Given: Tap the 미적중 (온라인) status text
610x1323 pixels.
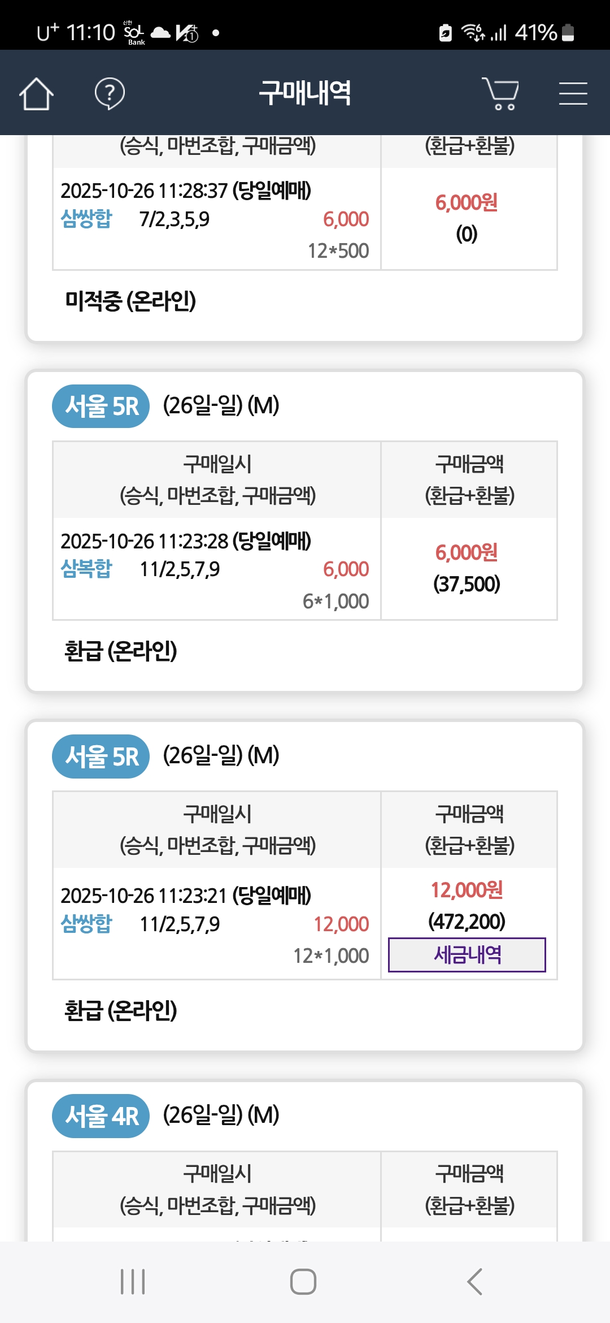Looking at the screenshot, I should point(130,301).
